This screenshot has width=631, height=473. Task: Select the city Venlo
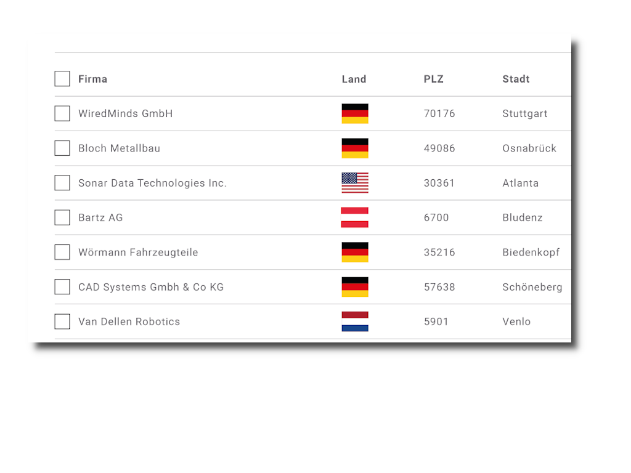coord(516,321)
